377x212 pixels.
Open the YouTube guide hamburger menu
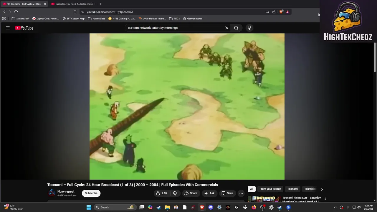pyautogui.click(x=8, y=28)
